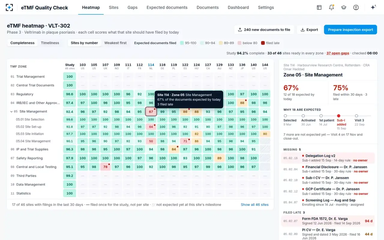Click the below 80 legend swatch
Screen dimensions: 384x240
239,43
